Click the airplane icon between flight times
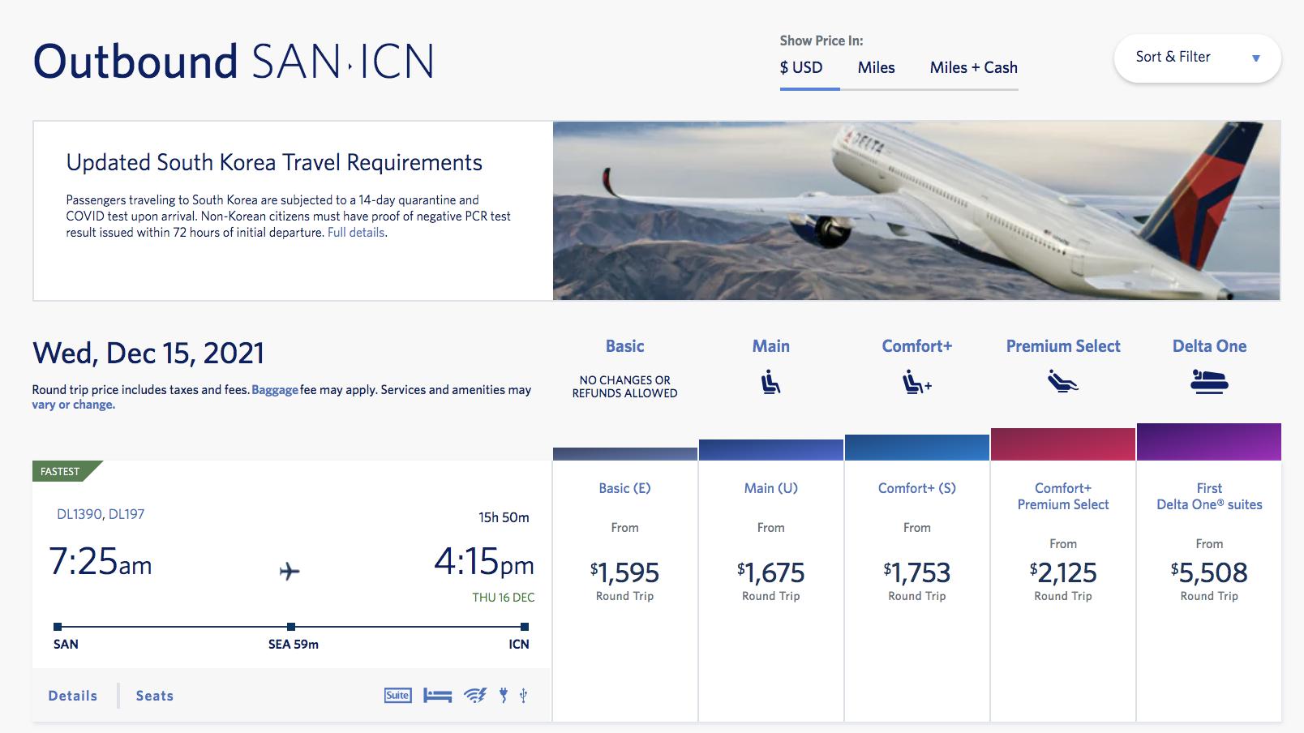 tap(290, 571)
